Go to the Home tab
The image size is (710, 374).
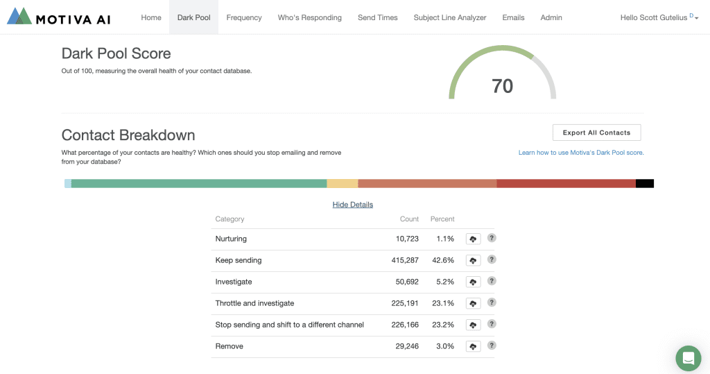(151, 17)
